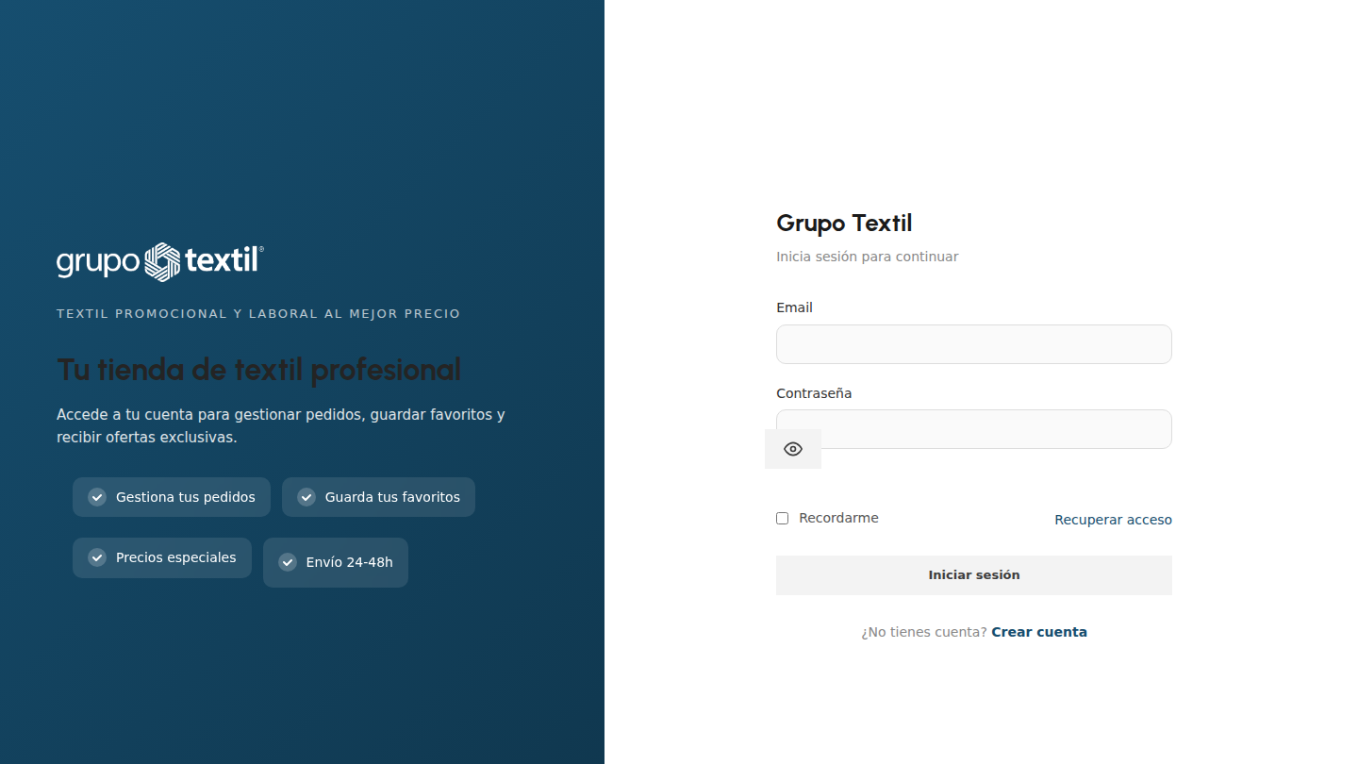Select the Gestiona tus pedidos badge
This screenshot has width=1358, height=764.
tap(171, 496)
